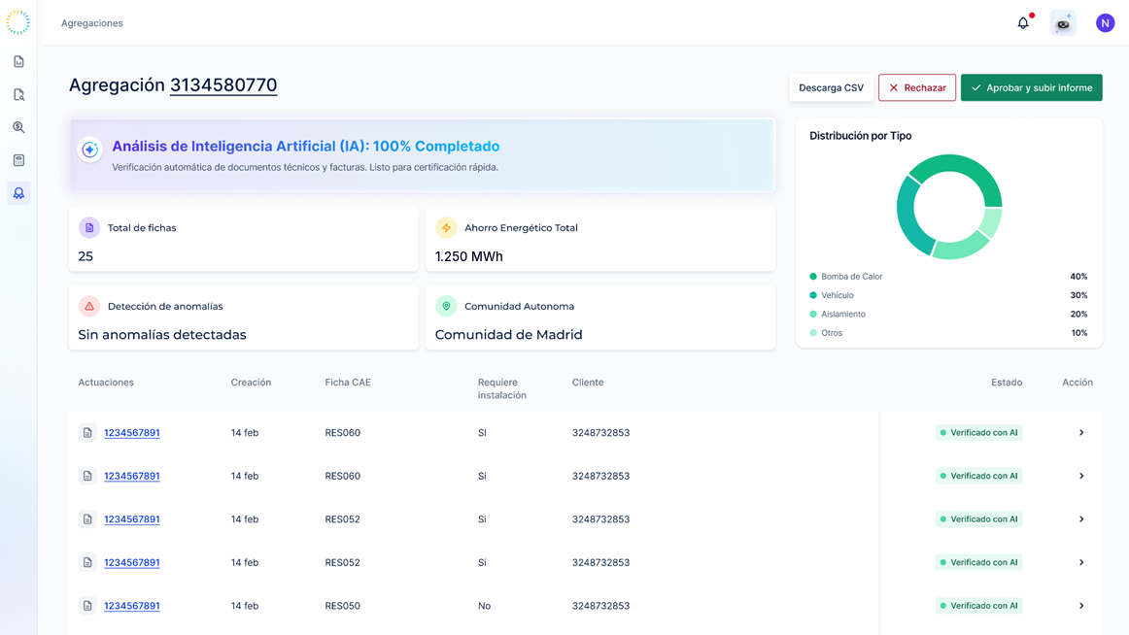1129x635 pixels.
Task: Open the N user avatar menu
Action: [1106, 23]
